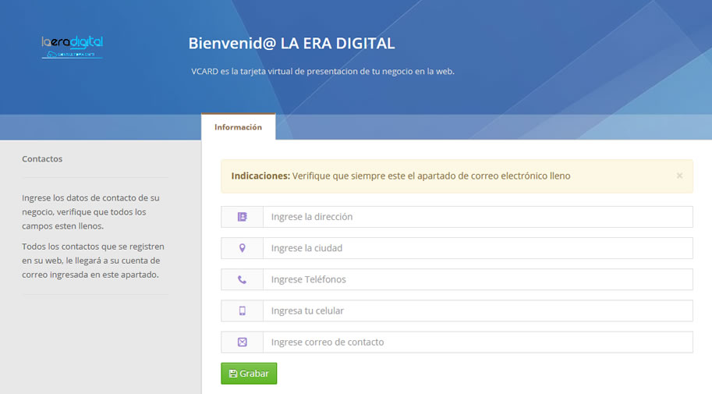
Task: Focus the 'Ingrese correo de contacto' field
Action: click(x=477, y=342)
